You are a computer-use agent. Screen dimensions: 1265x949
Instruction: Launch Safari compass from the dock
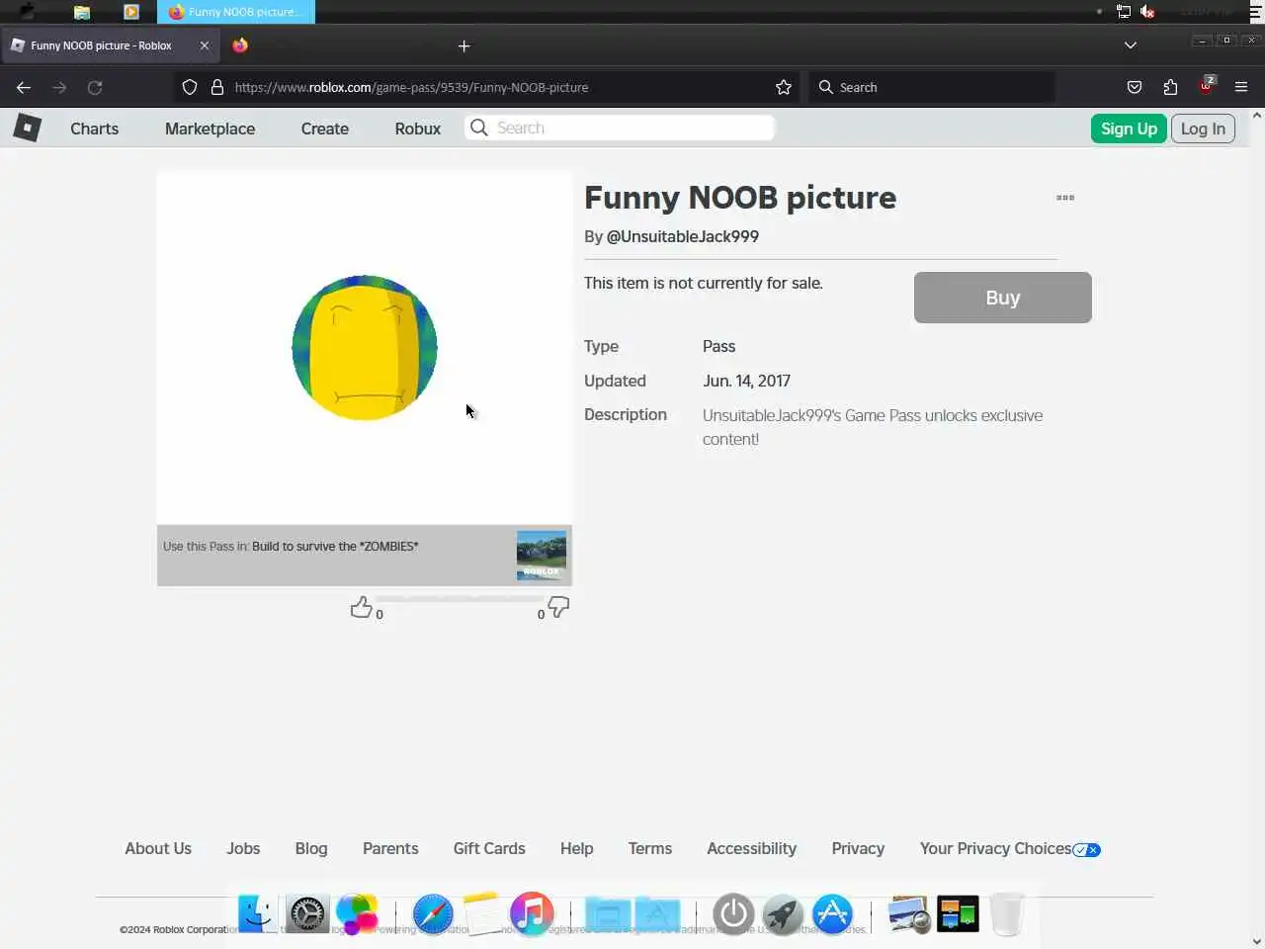(433, 914)
